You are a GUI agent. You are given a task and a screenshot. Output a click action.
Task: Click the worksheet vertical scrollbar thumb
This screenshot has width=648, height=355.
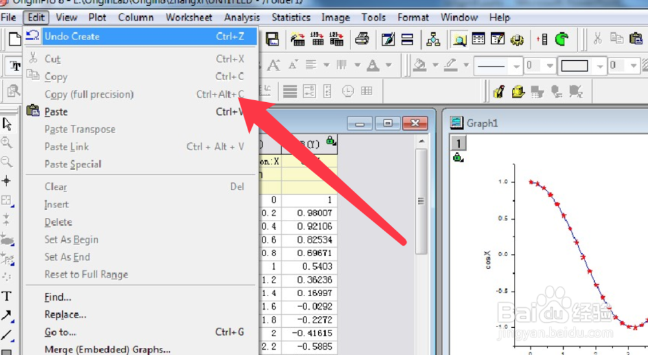421,201
